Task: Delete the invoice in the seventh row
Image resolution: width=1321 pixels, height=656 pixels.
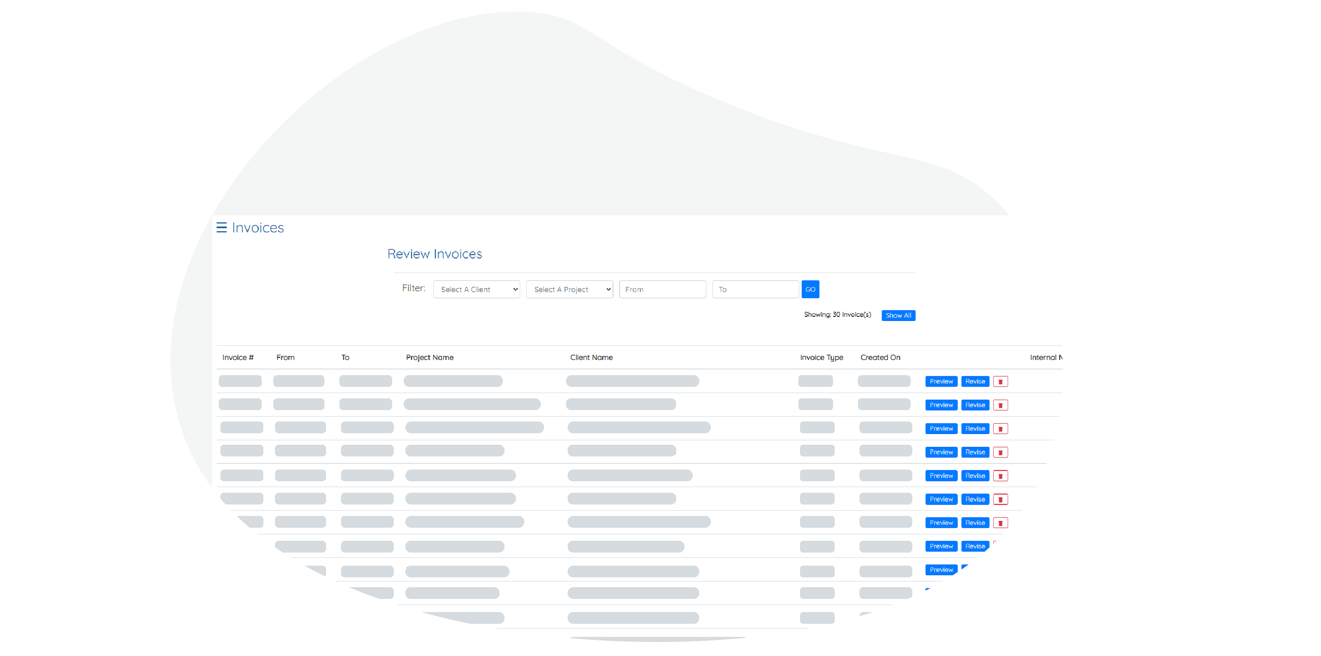Action: point(1000,523)
